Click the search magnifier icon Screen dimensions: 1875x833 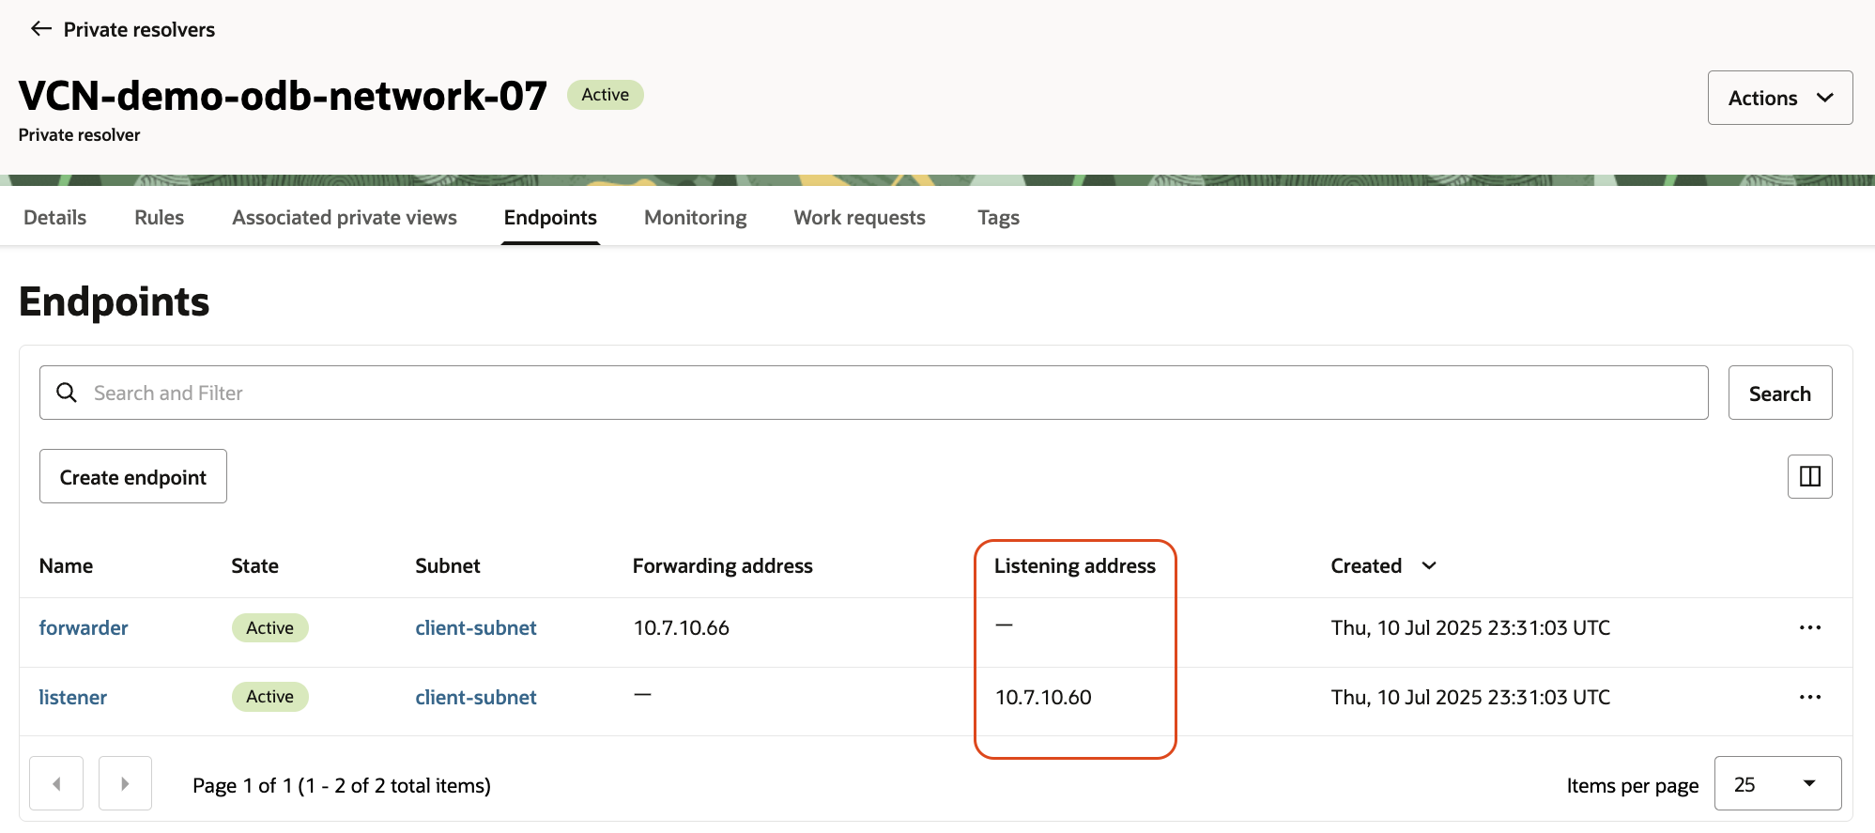(x=67, y=393)
